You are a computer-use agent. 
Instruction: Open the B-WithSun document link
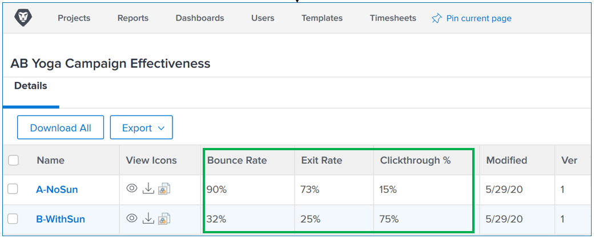click(x=61, y=219)
